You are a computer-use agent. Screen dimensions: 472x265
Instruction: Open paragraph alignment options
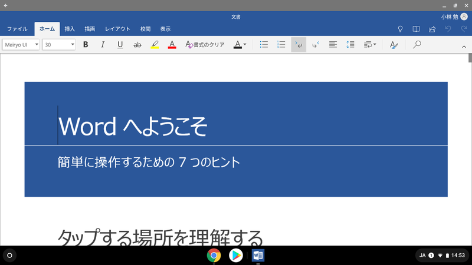pyautogui.click(x=333, y=45)
